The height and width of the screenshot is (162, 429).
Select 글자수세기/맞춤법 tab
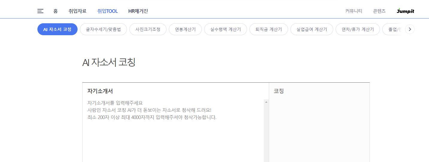point(103,29)
